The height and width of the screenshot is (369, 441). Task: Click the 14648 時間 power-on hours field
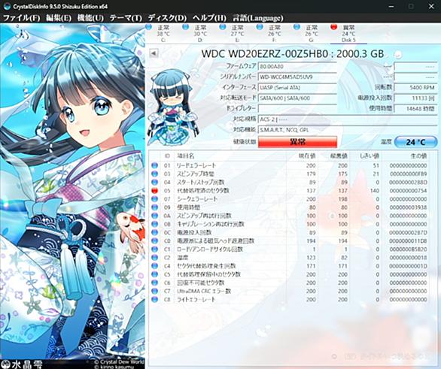415,109
